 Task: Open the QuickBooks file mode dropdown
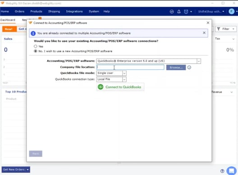pos(124,73)
